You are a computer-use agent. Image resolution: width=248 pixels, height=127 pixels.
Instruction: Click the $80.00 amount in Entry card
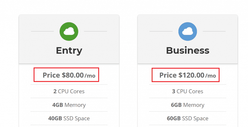[72, 75]
